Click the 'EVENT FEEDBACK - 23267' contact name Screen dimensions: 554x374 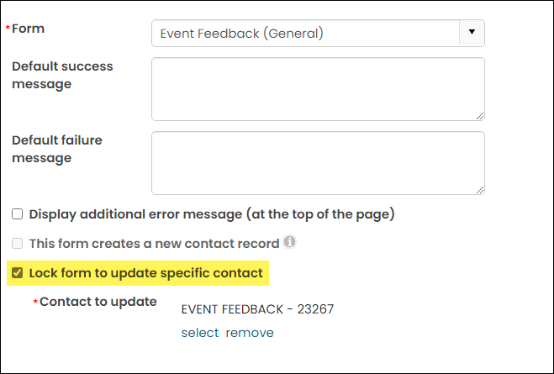(x=257, y=309)
